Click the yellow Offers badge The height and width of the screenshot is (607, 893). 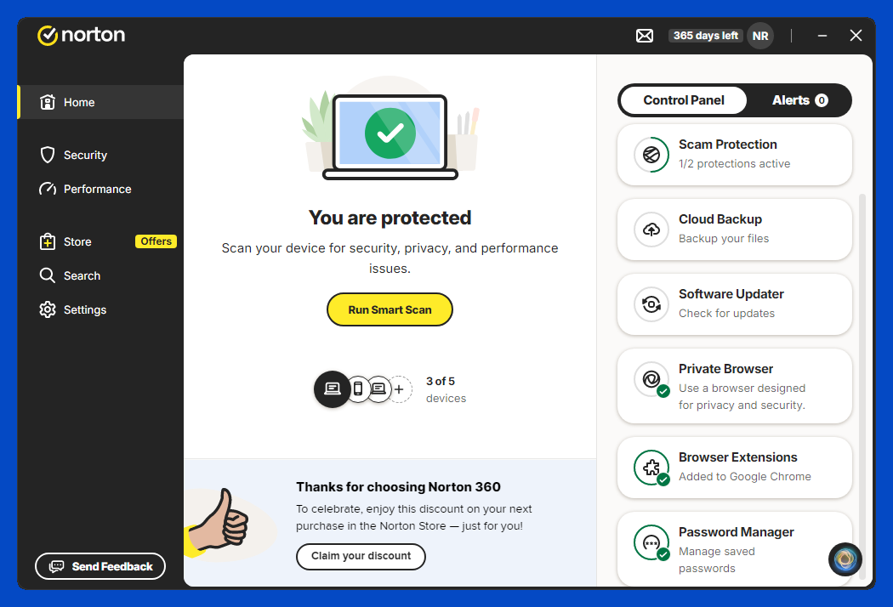click(x=156, y=241)
